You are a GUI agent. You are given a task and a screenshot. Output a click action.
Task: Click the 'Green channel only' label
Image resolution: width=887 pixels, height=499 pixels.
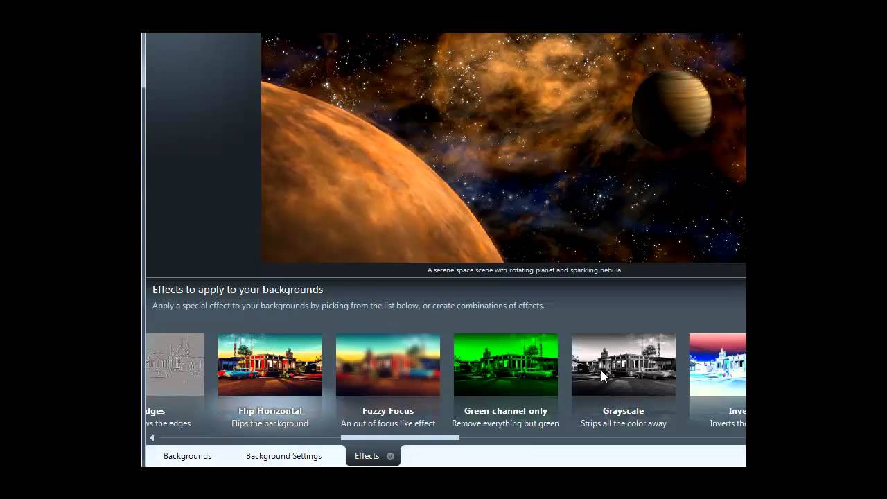pos(506,411)
